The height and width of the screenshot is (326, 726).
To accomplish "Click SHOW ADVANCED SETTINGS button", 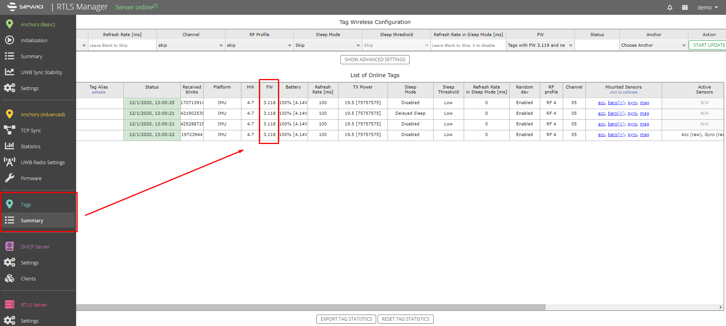I will coord(375,60).
